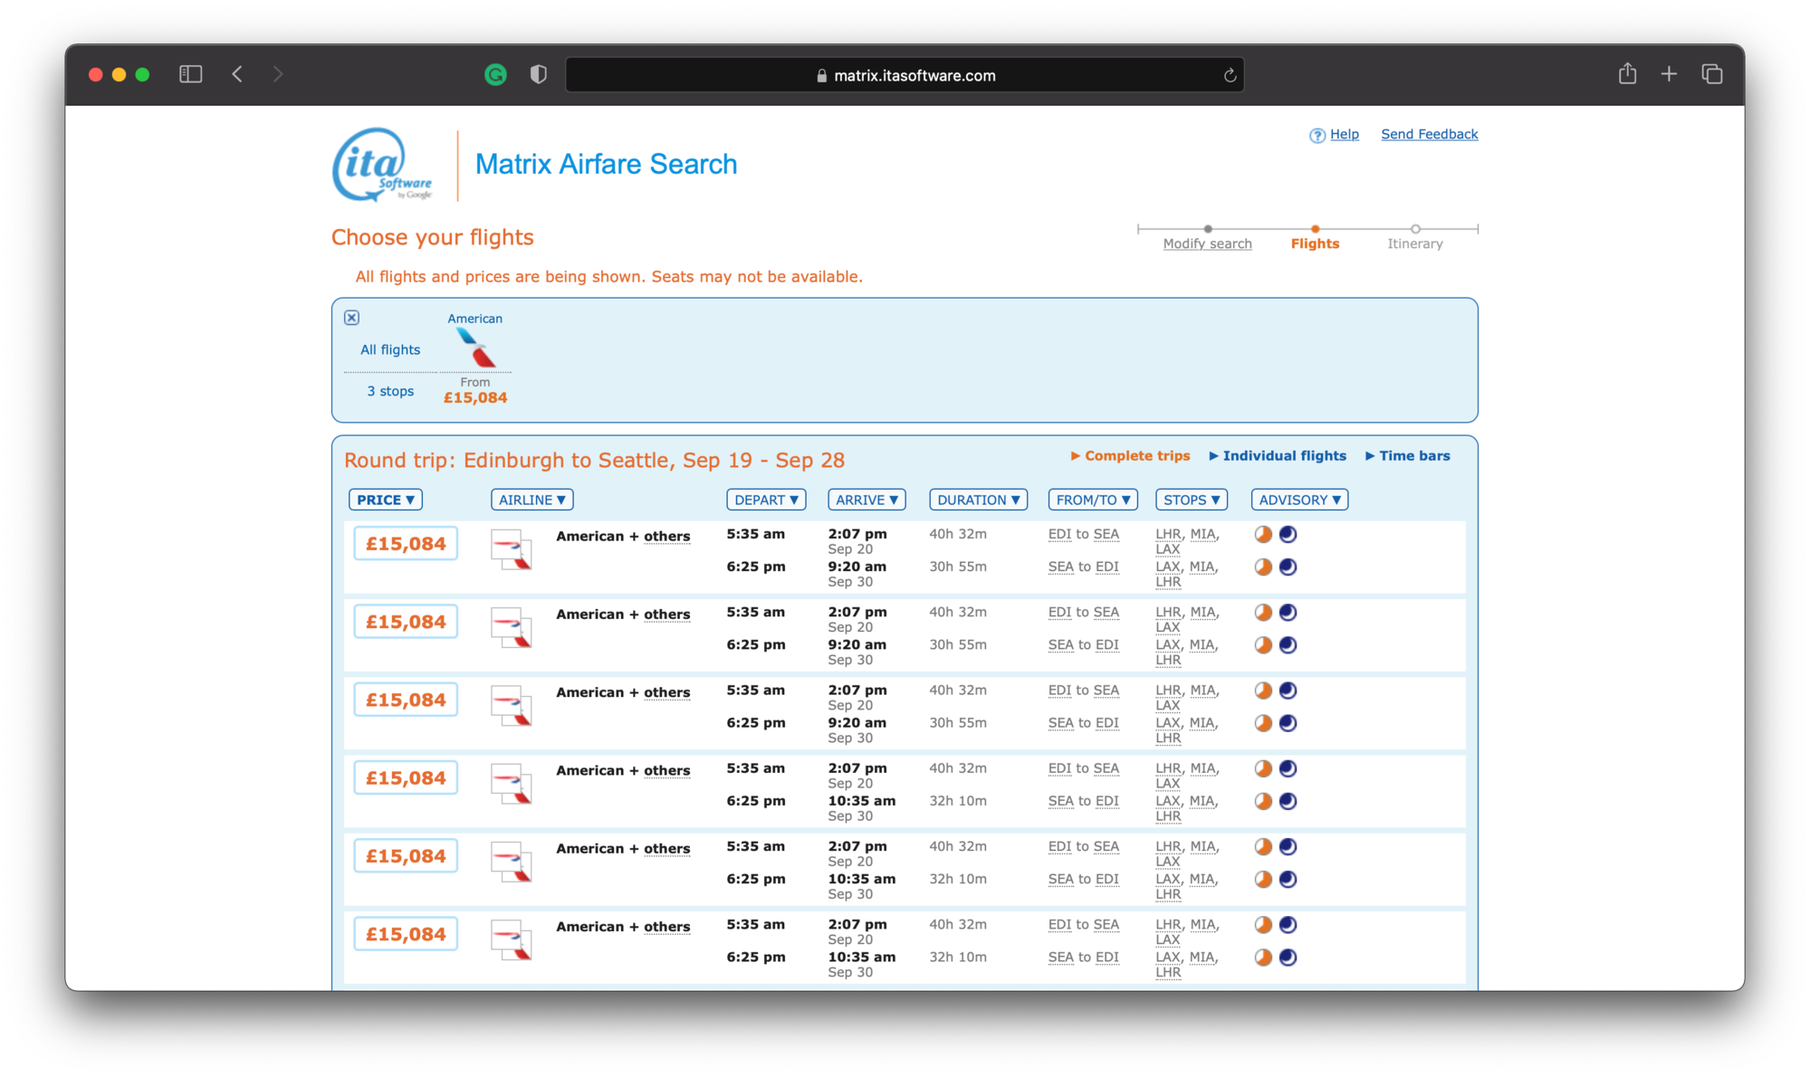
Task: Show tab overview icon
Action: (x=1711, y=74)
